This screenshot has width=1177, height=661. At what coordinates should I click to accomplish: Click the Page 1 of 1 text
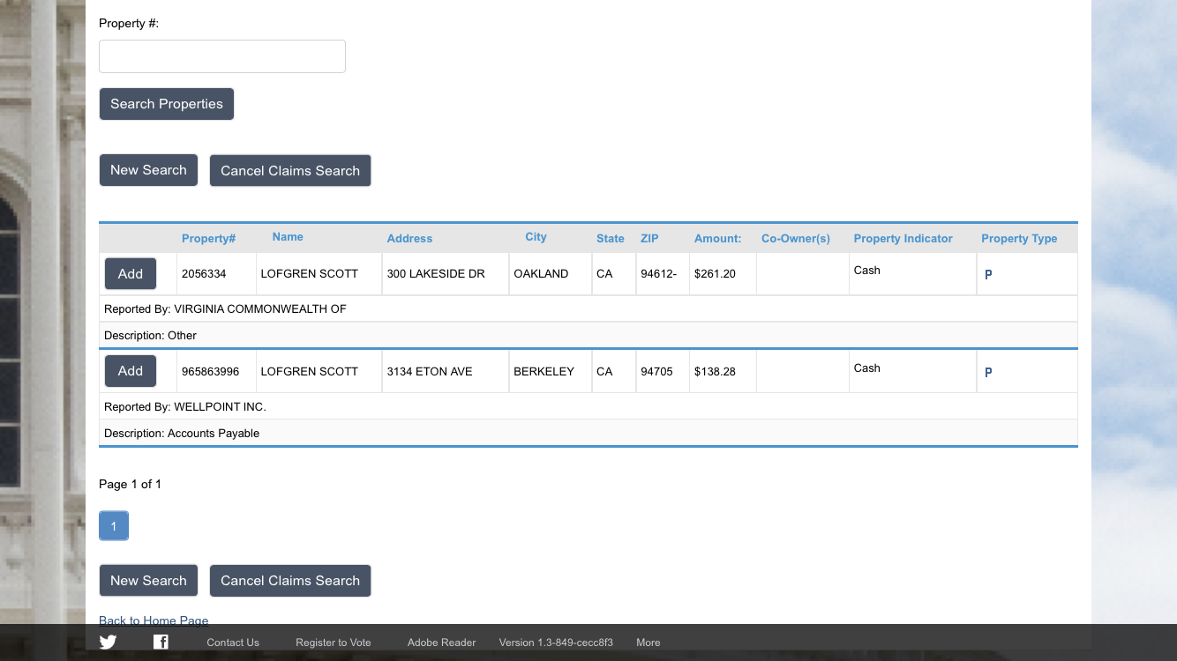pyautogui.click(x=130, y=485)
